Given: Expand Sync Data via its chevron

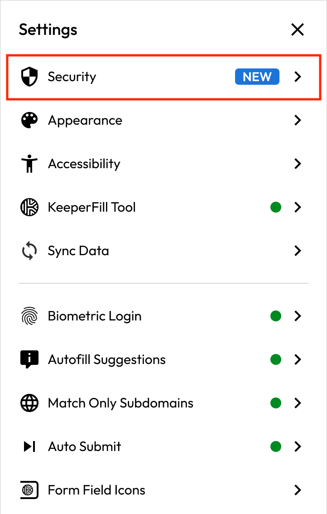Looking at the screenshot, I should click(x=298, y=251).
